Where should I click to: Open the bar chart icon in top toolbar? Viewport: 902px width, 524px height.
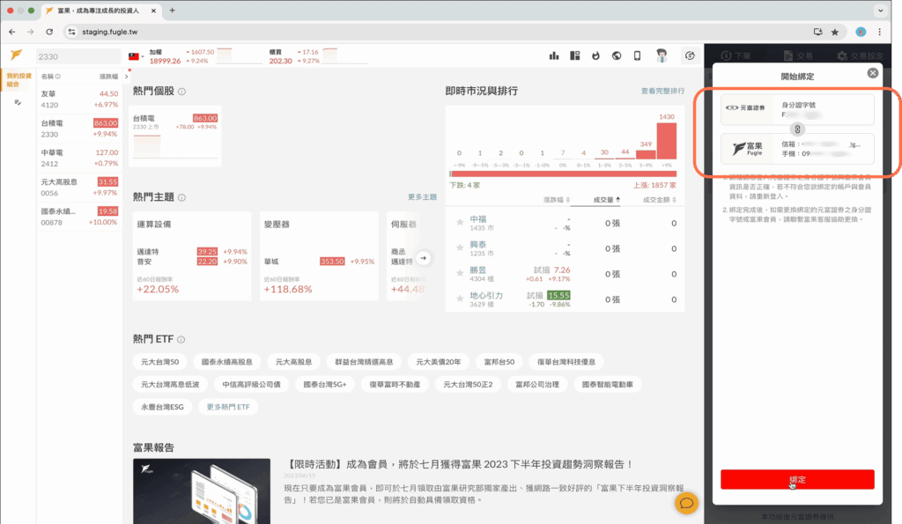(x=554, y=56)
